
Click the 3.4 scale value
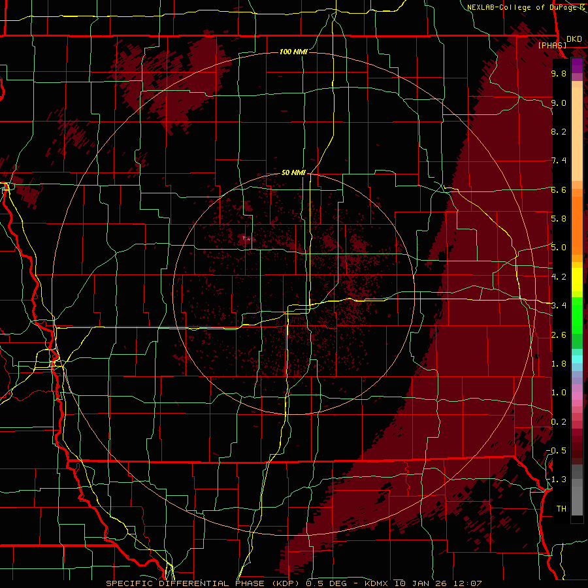[559, 305]
